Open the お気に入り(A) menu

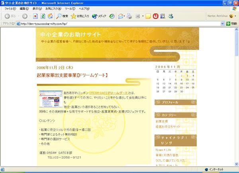[x=53, y=9]
